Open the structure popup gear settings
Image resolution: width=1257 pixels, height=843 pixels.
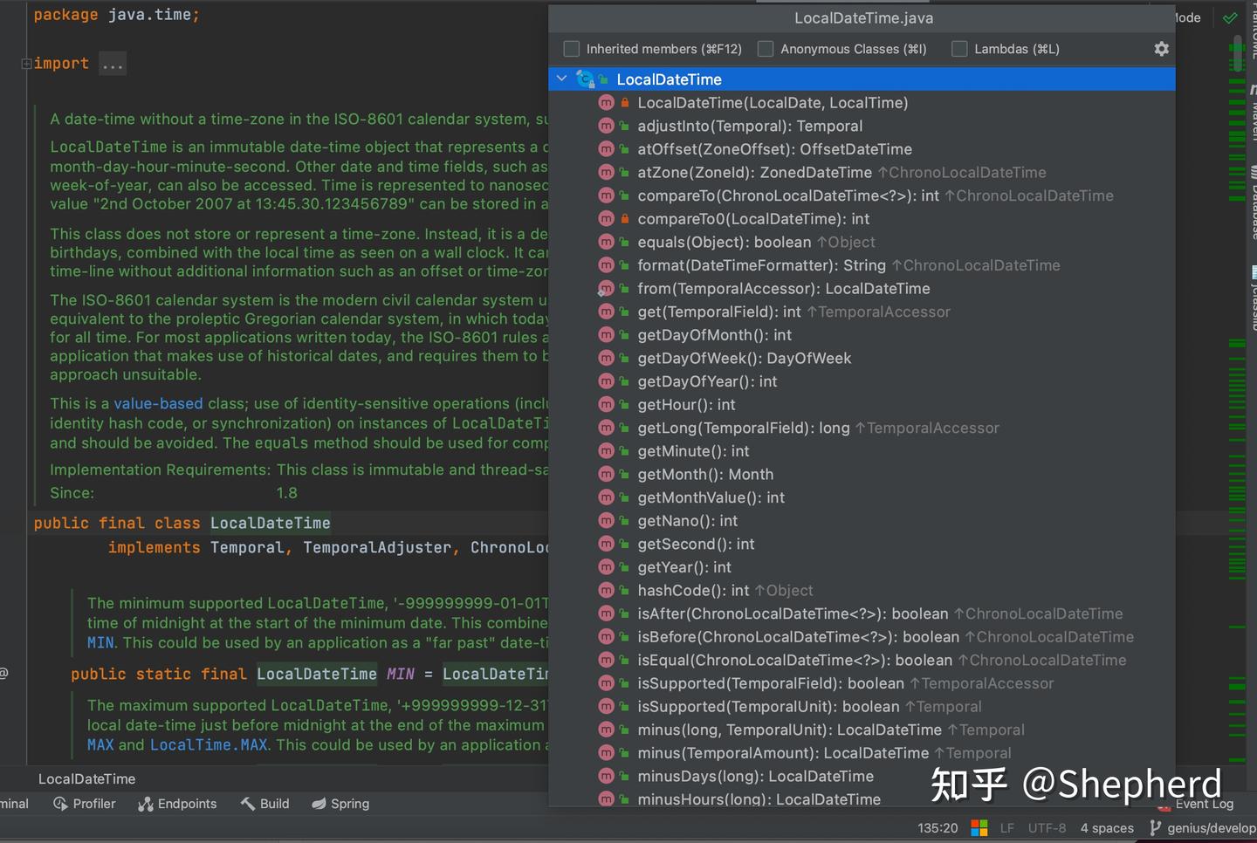pyautogui.click(x=1161, y=49)
